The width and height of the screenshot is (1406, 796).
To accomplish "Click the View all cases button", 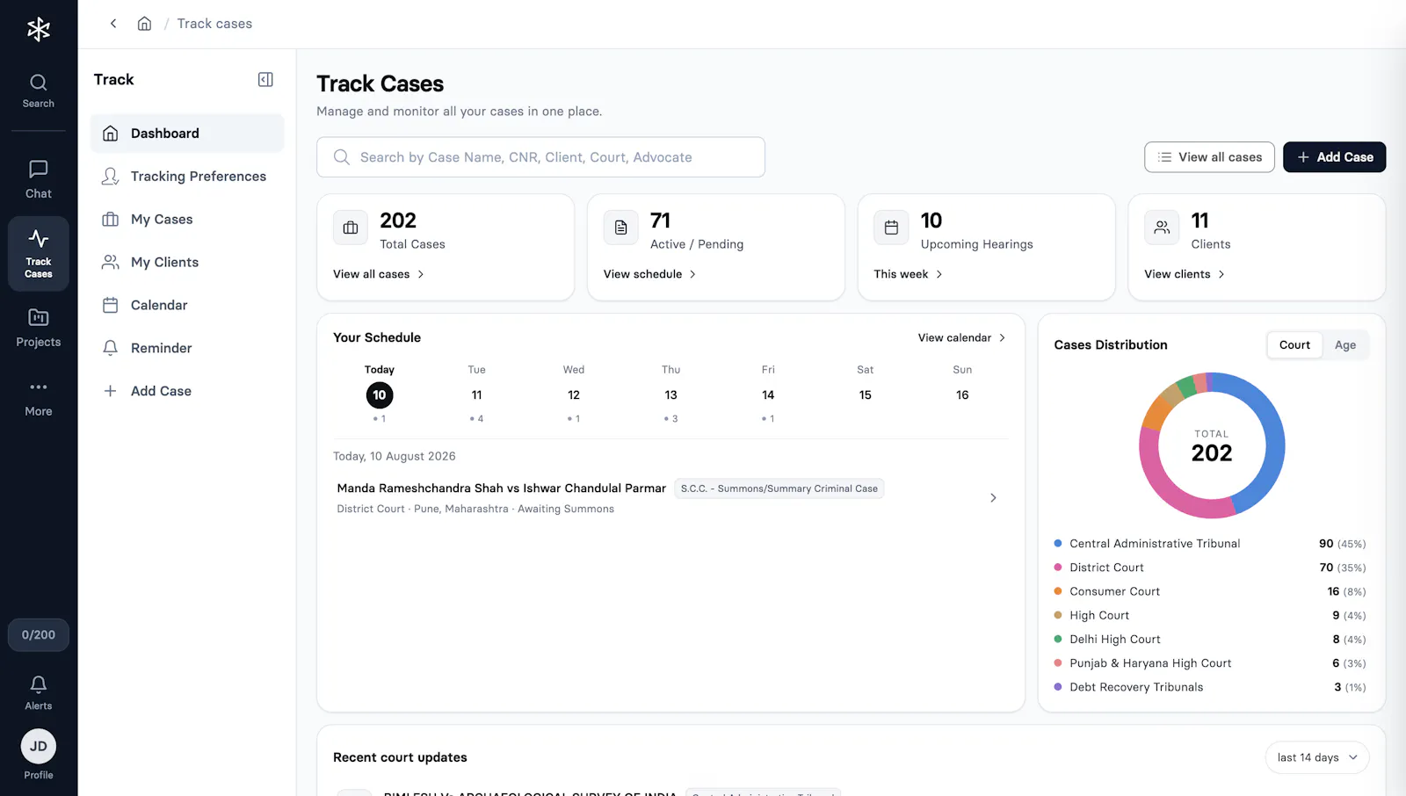I will pyautogui.click(x=1209, y=157).
